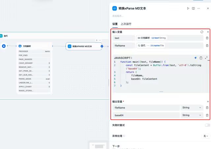Delete the fileName input variable
This screenshot has height=149, width=211.
pos(207,45)
